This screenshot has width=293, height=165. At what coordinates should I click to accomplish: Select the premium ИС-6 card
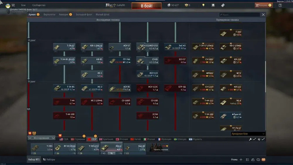click(x=231, y=102)
